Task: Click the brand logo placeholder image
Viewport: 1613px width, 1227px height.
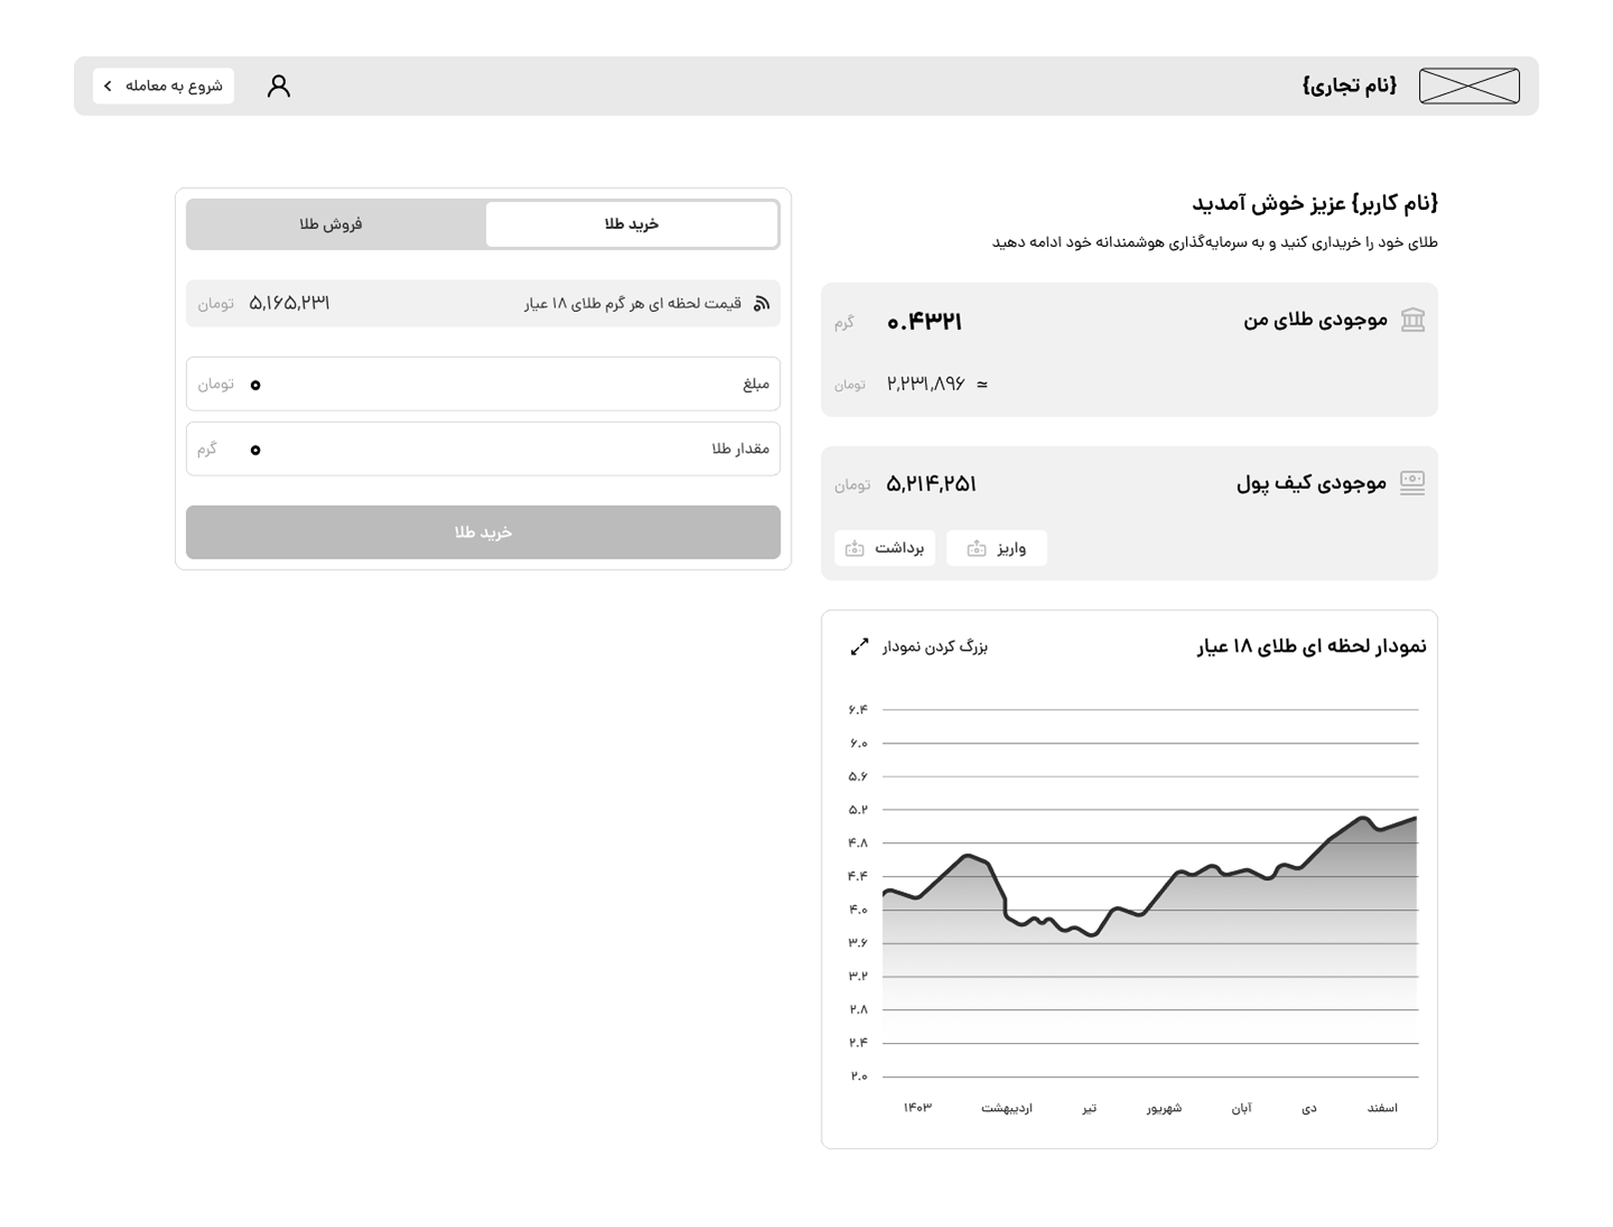Action: (x=1468, y=86)
